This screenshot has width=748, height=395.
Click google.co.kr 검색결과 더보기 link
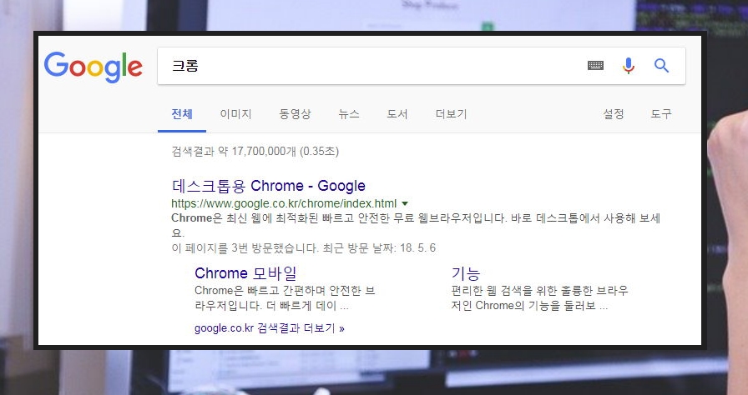270,328
